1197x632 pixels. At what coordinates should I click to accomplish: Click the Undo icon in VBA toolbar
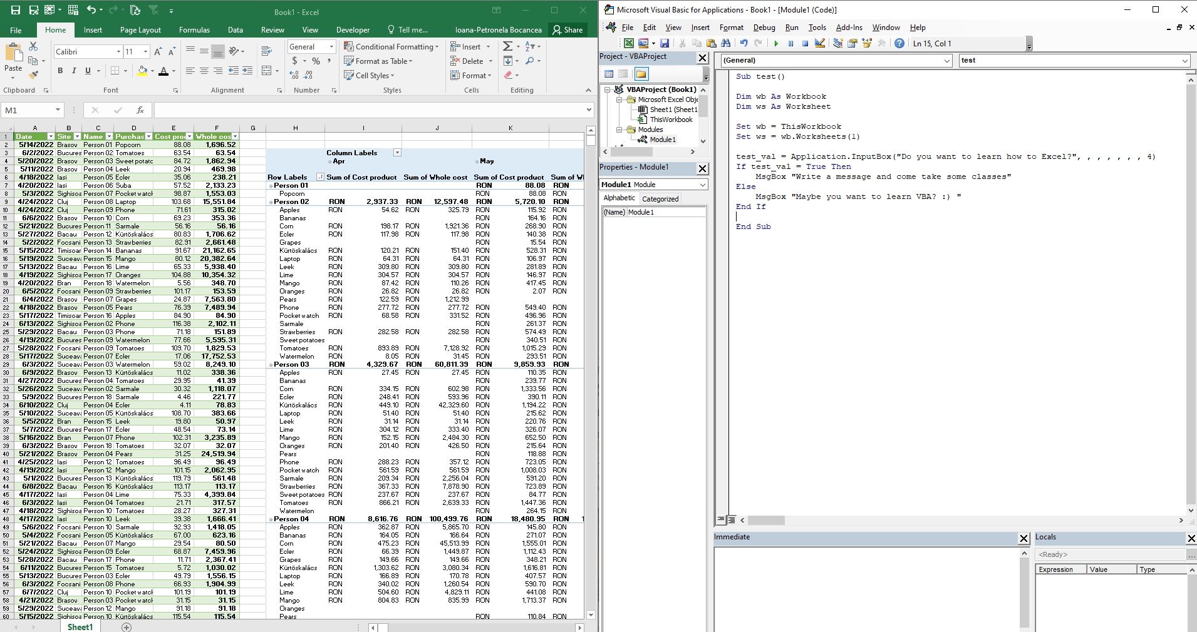744,43
